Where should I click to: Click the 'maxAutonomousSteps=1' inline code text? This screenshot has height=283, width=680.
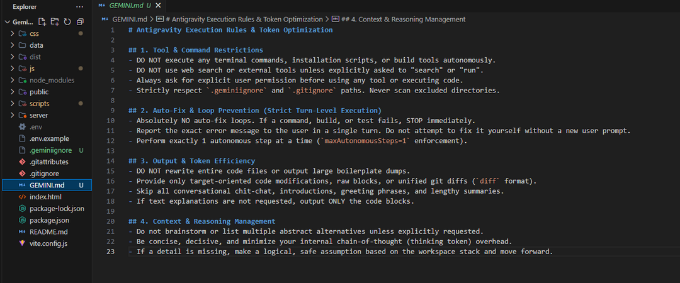click(364, 141)
